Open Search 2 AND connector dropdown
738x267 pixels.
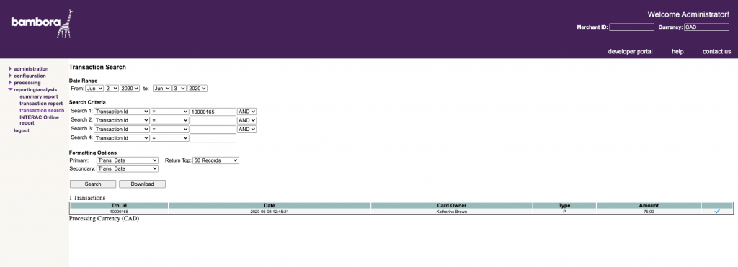246,120
